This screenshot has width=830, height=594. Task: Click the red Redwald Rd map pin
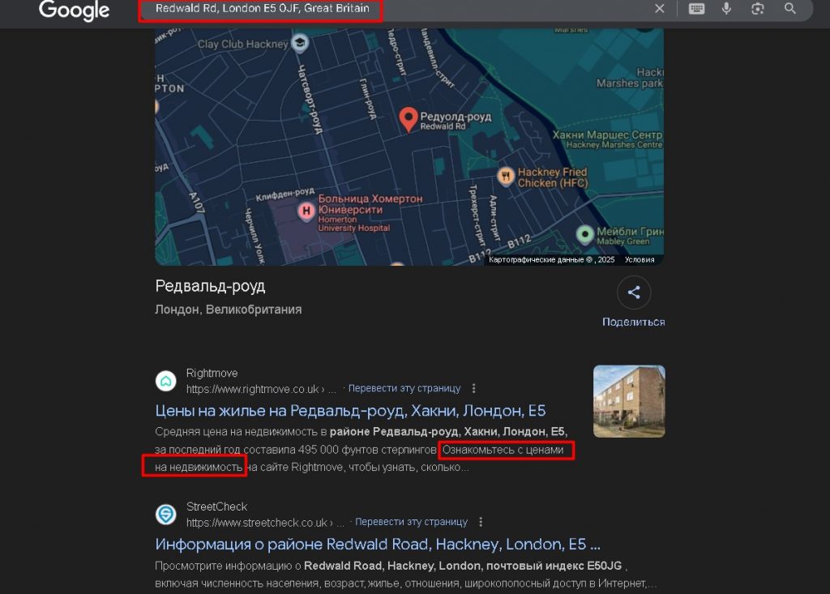click(409, 119)
